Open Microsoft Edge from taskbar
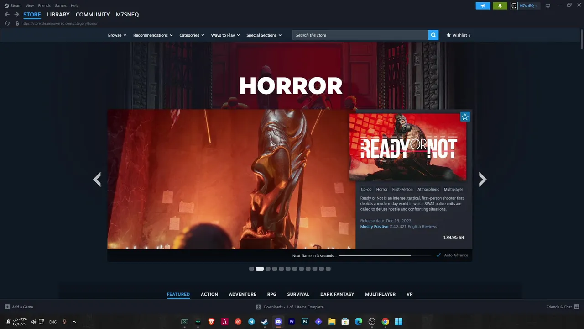 tap(359, 322)
